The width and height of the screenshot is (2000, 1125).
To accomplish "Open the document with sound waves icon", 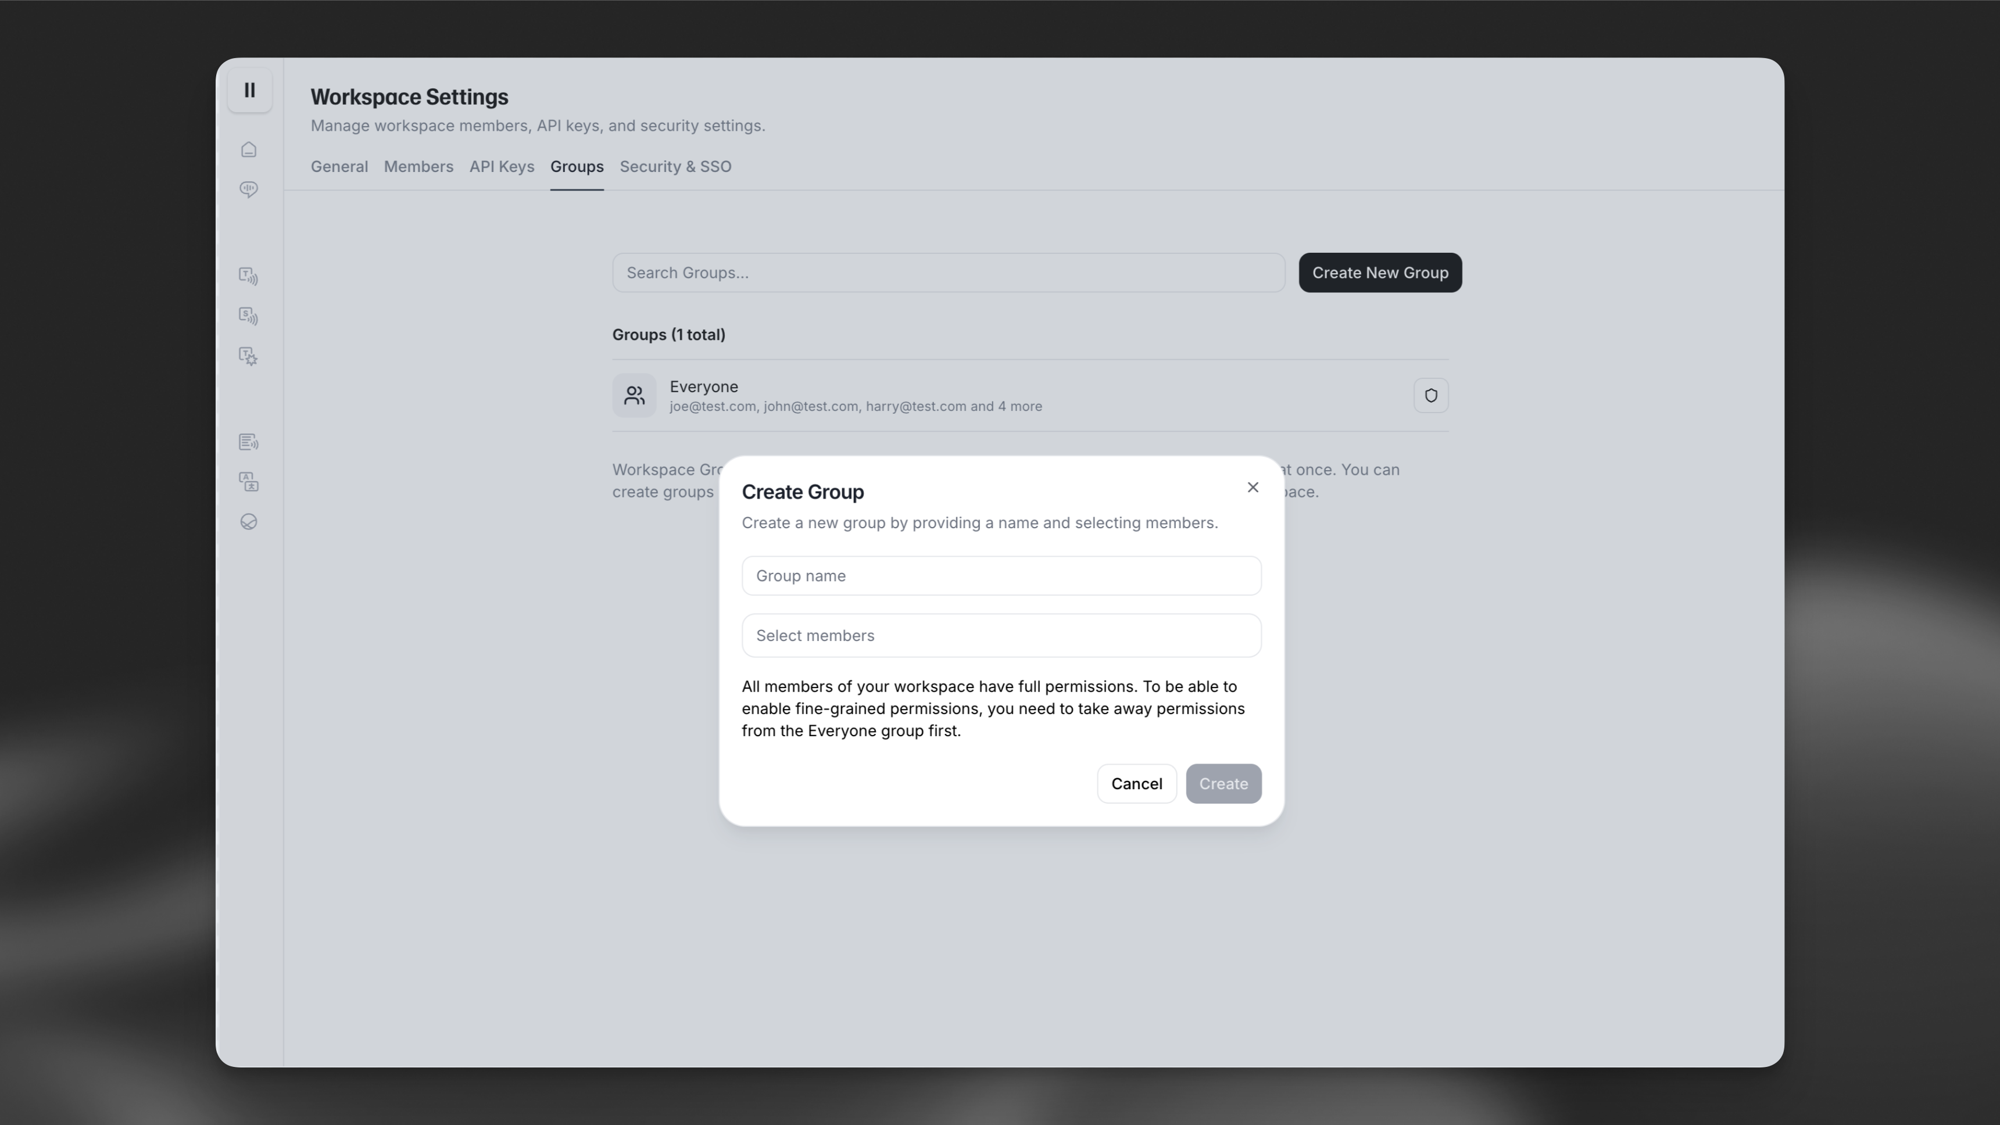I will pos(248,443).
